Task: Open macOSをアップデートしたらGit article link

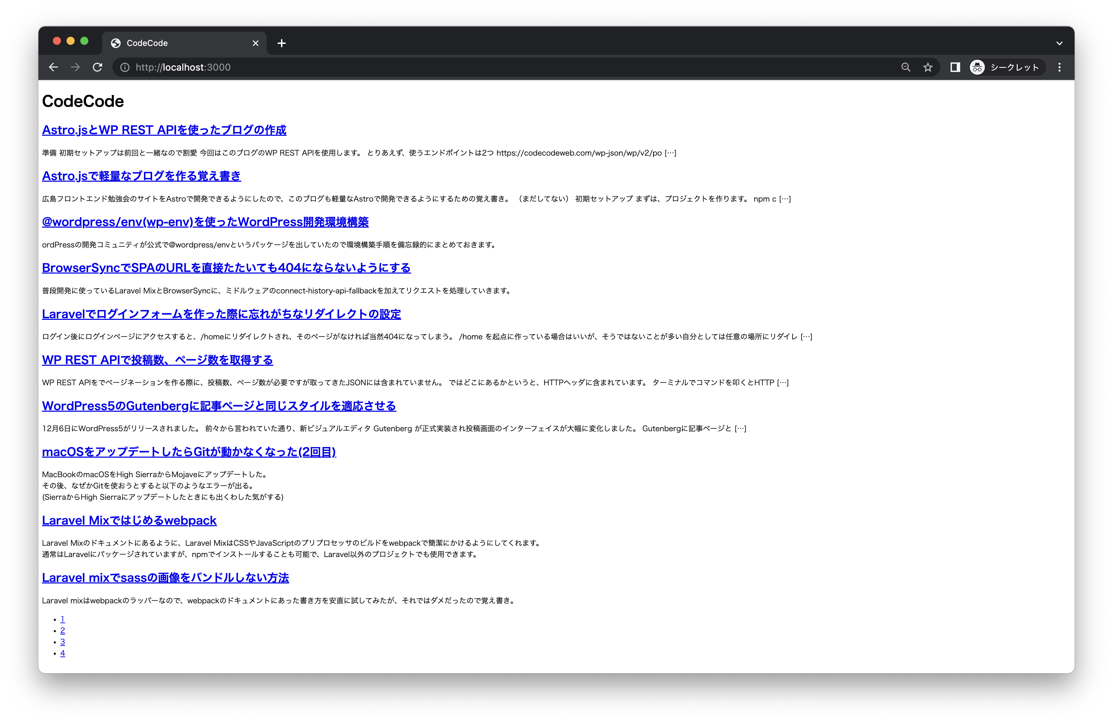Action: [x=189, y=452]
